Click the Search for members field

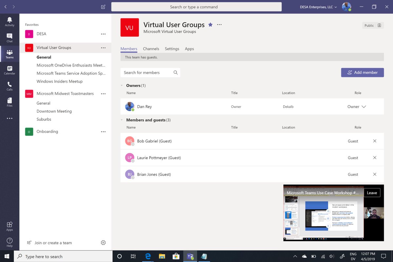coord(150,72)
